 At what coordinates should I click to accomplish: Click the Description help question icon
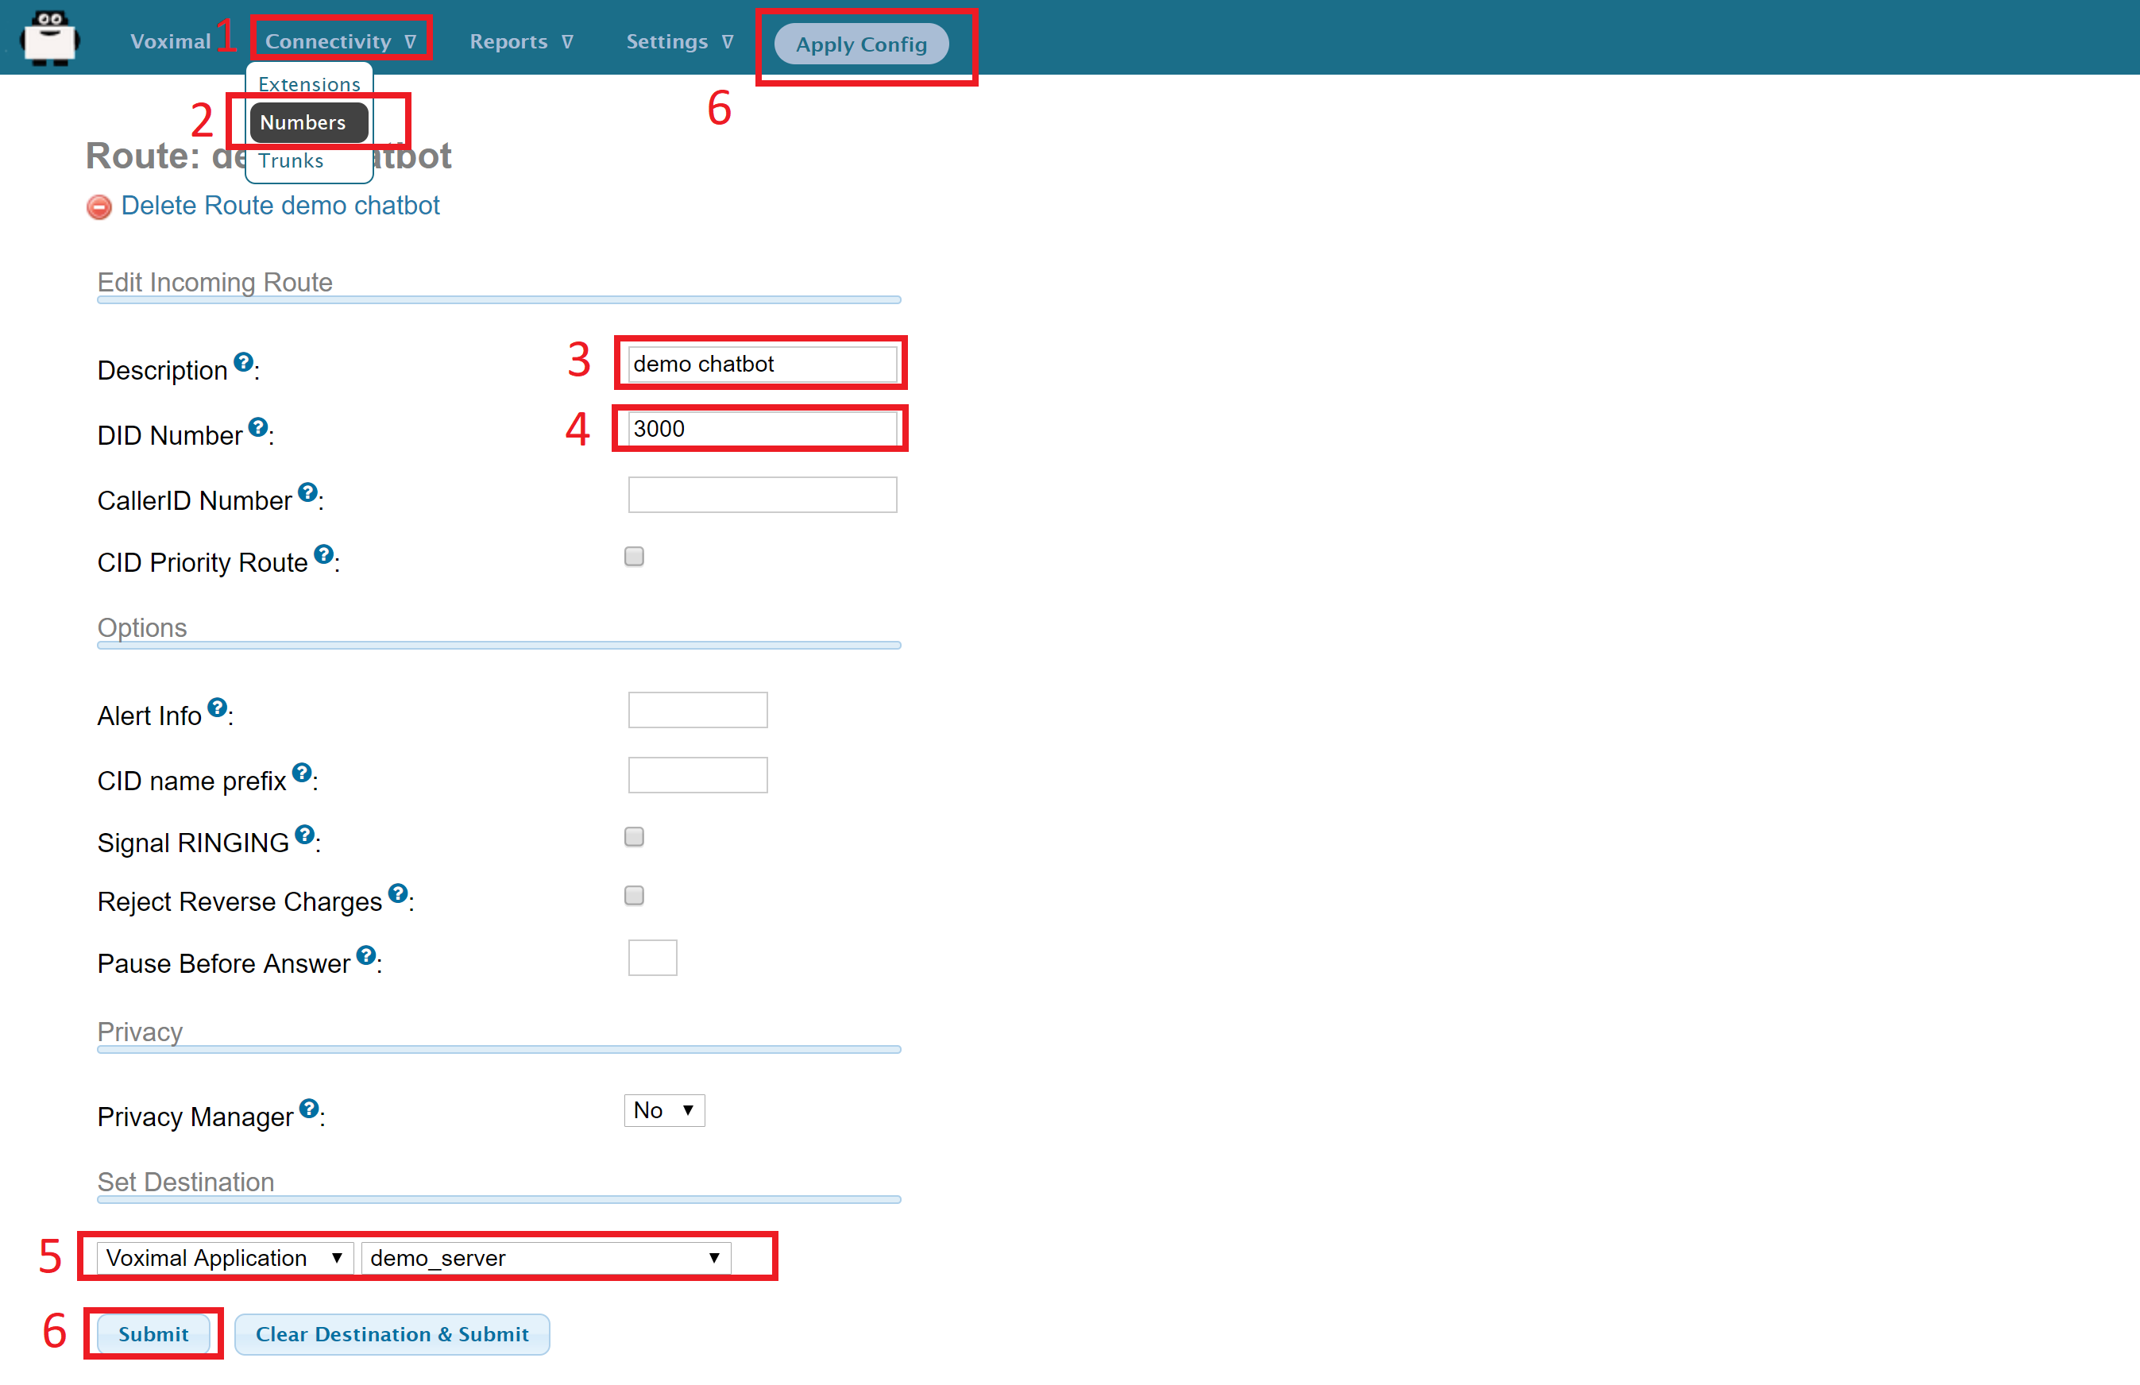pyautogui.click(x=243, y=361)
